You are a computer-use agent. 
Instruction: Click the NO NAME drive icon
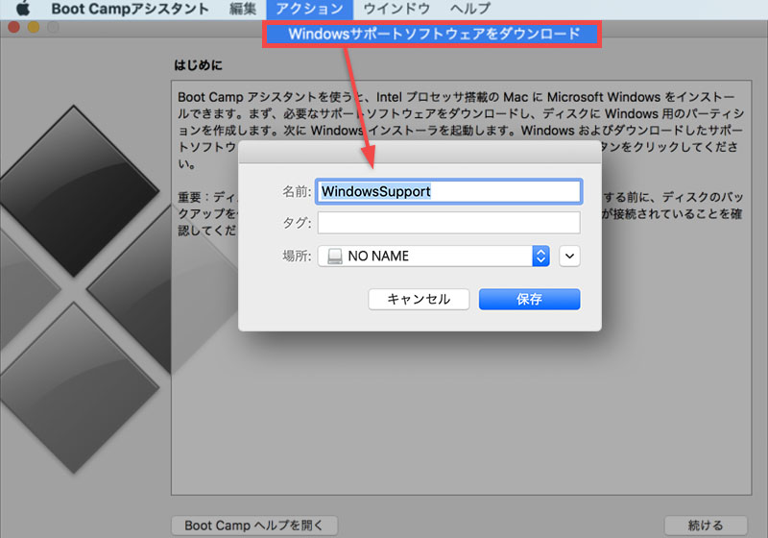335,256
